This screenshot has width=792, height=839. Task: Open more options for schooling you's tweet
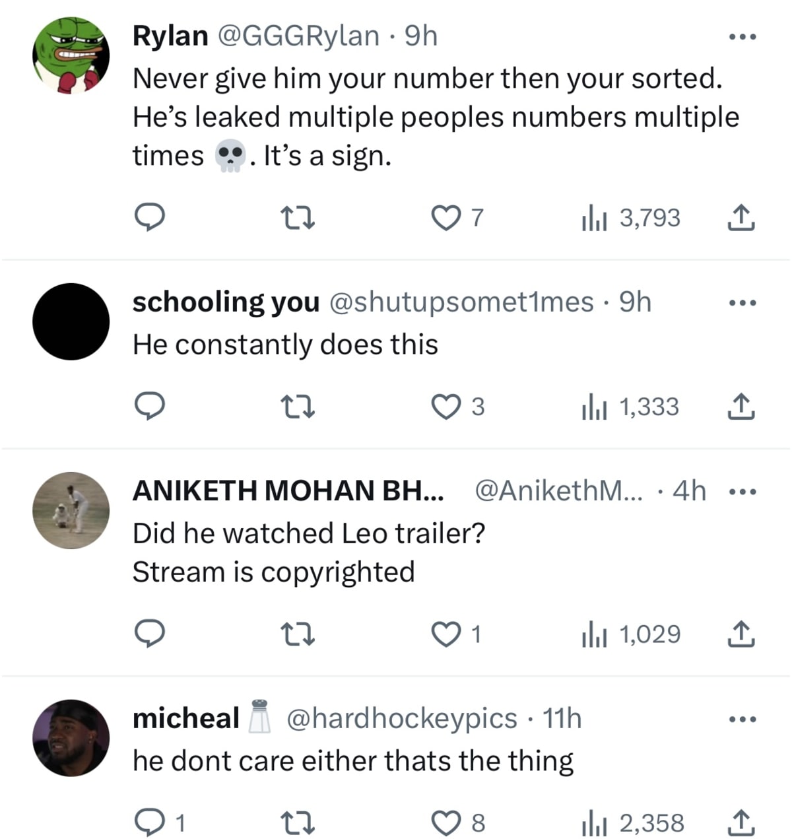(742, 303)
